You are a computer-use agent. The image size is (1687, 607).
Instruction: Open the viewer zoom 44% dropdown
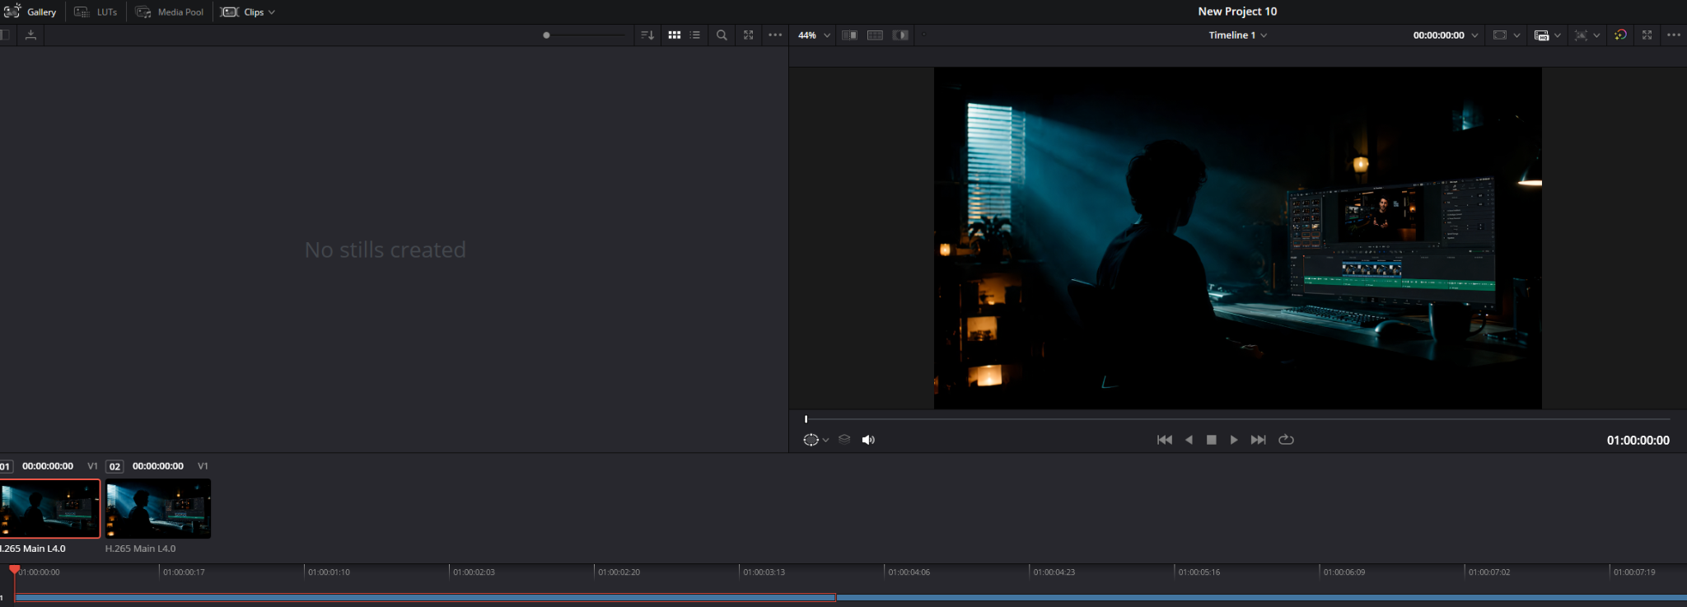814,35
